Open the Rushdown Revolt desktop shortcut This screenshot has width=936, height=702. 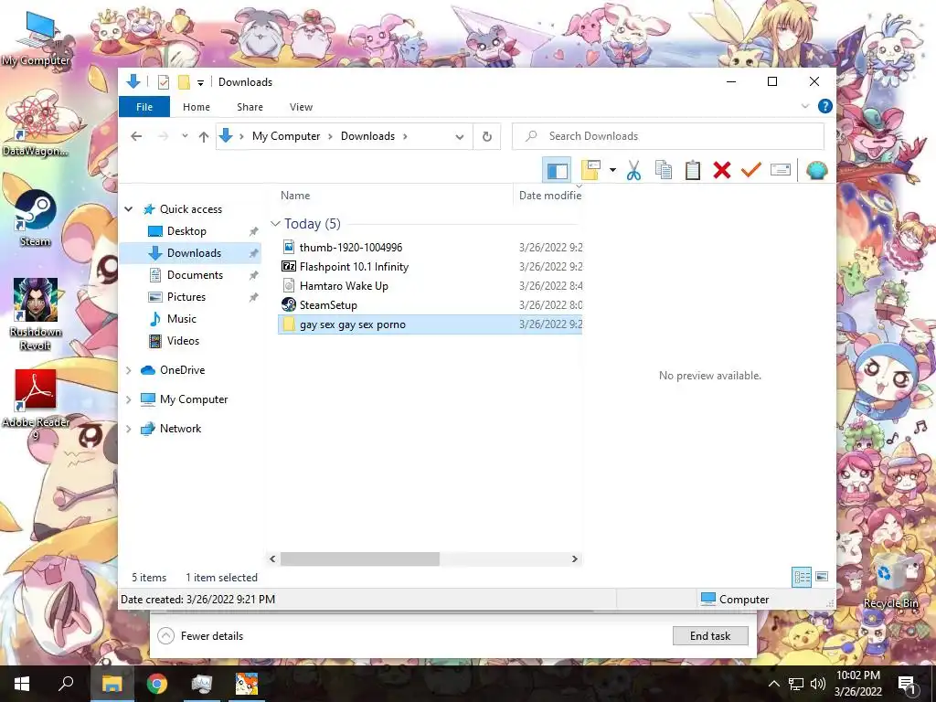36,314
